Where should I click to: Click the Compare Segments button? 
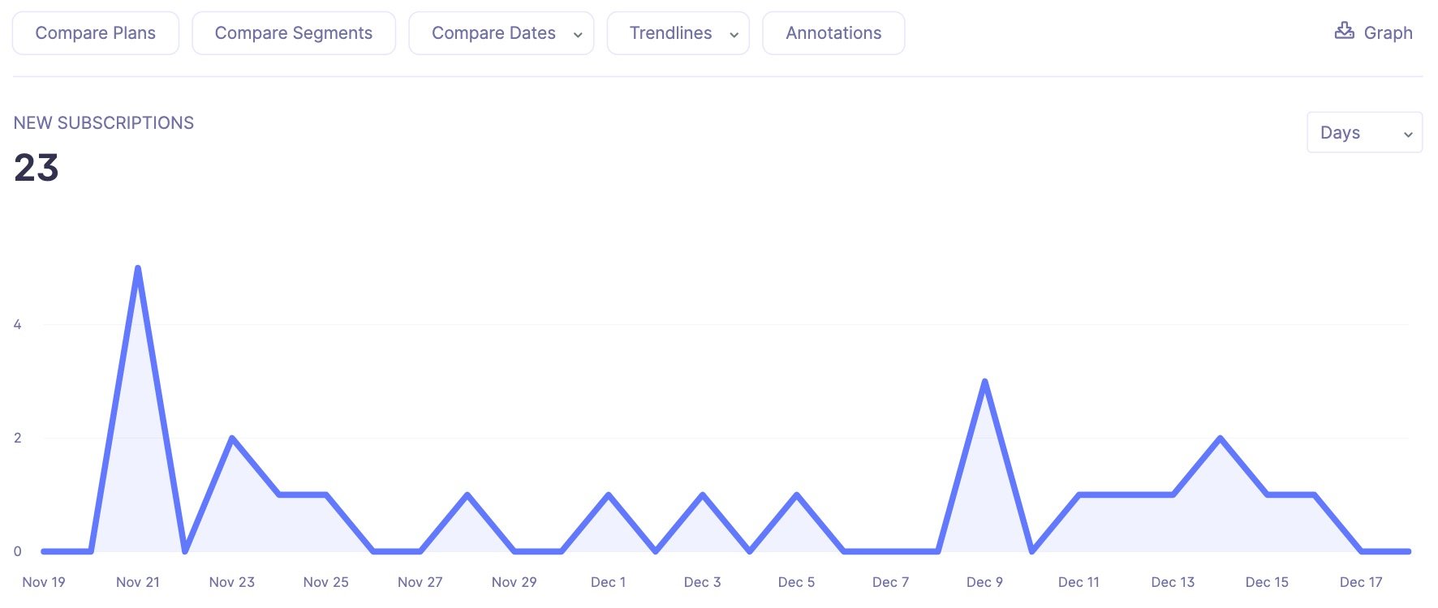tap(293, 33)
